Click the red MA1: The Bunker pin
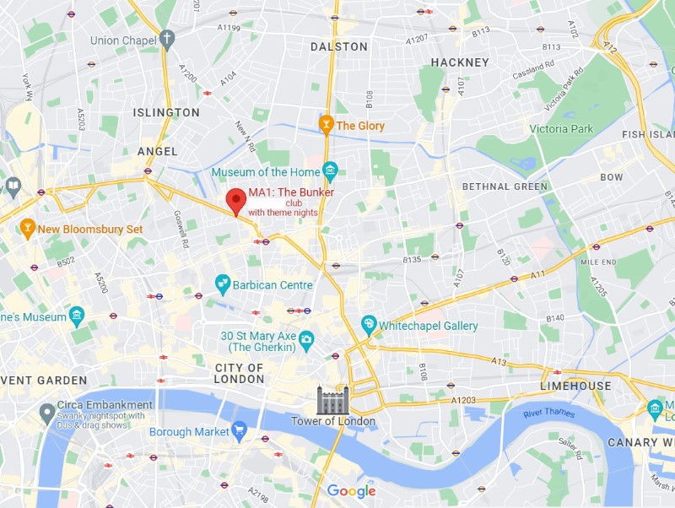The width and height of the screenshot is (675, 508). coord(236,202)
